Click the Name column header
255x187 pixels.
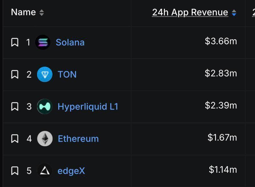(x=23, y=12)
